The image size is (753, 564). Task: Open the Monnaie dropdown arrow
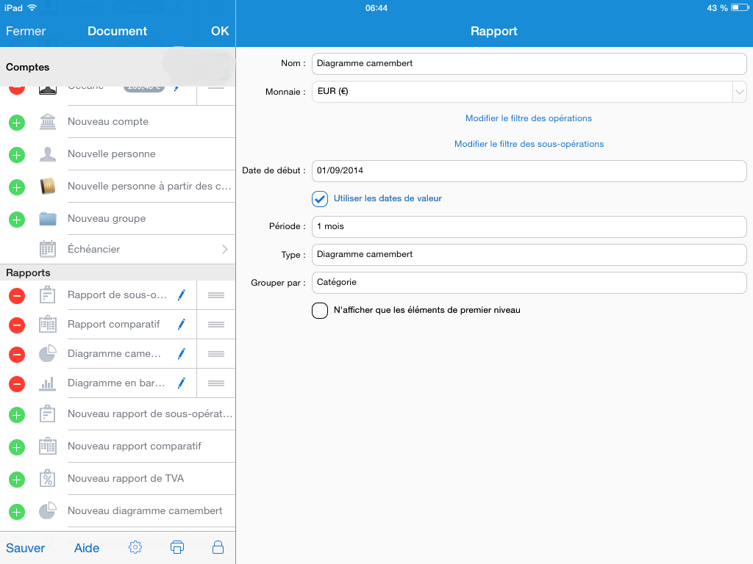739,92
